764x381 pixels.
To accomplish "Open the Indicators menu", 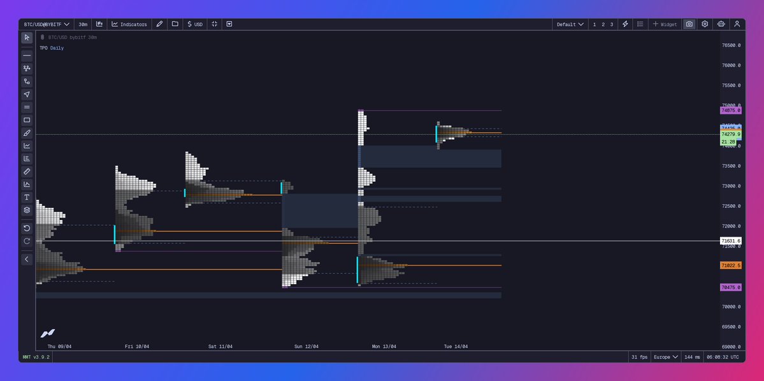I will click(x=129, y=24).
